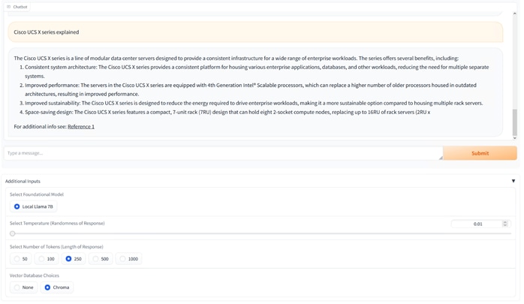
Task: Click the temperature number stepper arrows
Action: (x=505, y=224)
